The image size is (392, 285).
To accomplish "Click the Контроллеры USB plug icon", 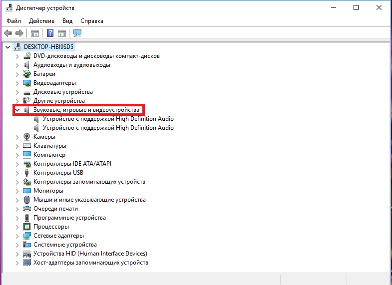I will tap(27, 173).
